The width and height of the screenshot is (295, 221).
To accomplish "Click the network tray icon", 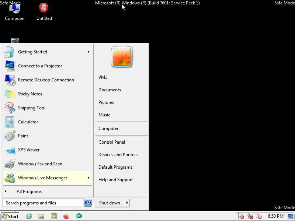I will [250, 216].
